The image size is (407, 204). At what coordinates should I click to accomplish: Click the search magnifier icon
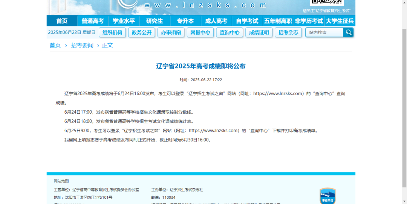pyautogui.click(x=349, y=32)
